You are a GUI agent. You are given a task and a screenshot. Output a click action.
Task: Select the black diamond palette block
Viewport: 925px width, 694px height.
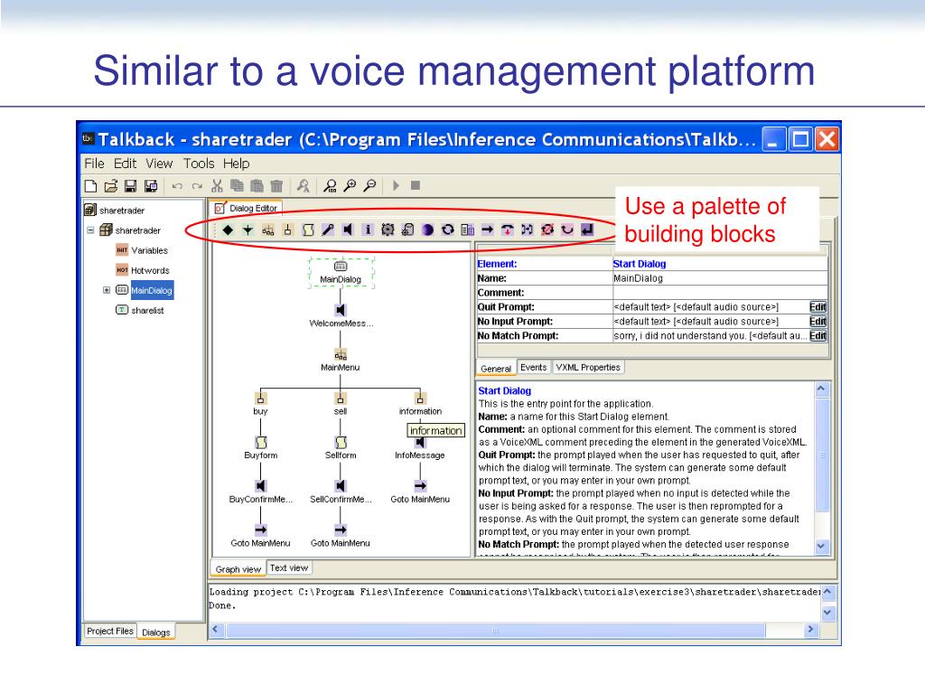tap(229, 230)
